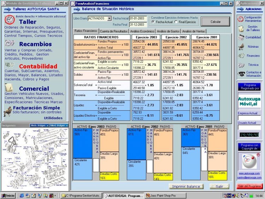Click the Nóminas worker icon
This screenshot has width=265, height=199.
[241, 47]
